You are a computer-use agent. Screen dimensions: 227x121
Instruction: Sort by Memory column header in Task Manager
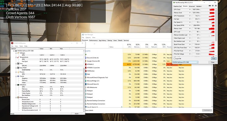(x=136, y=45)
